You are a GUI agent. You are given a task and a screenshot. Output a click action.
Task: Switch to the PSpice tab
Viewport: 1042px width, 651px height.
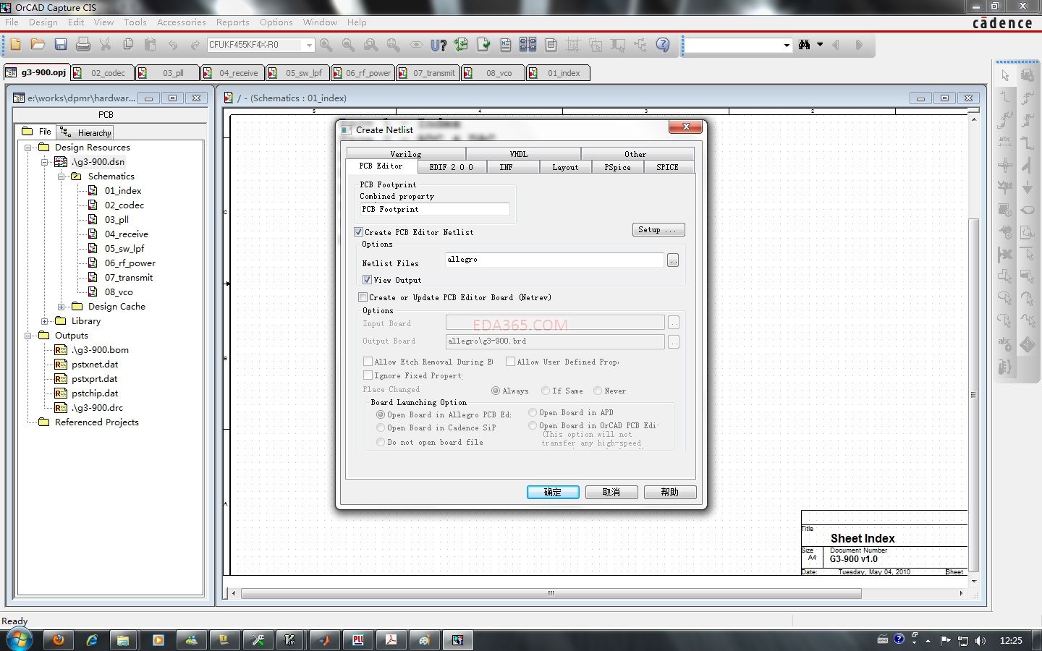(617, 167)
